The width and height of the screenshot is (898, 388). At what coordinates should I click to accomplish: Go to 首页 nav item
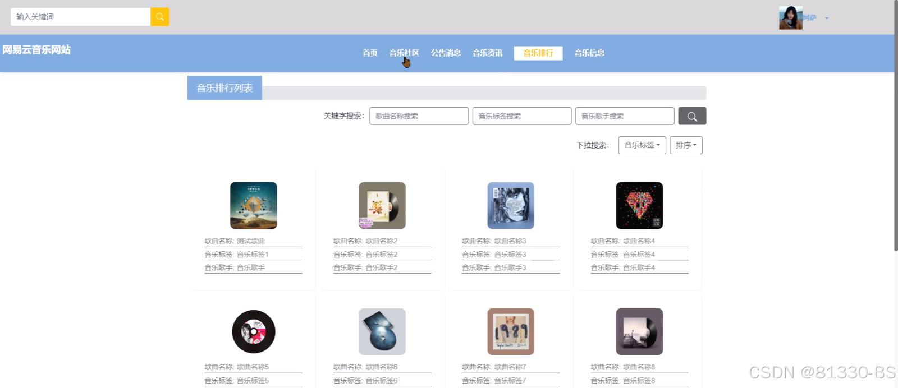pyautogui.click(x=370, y=53)
